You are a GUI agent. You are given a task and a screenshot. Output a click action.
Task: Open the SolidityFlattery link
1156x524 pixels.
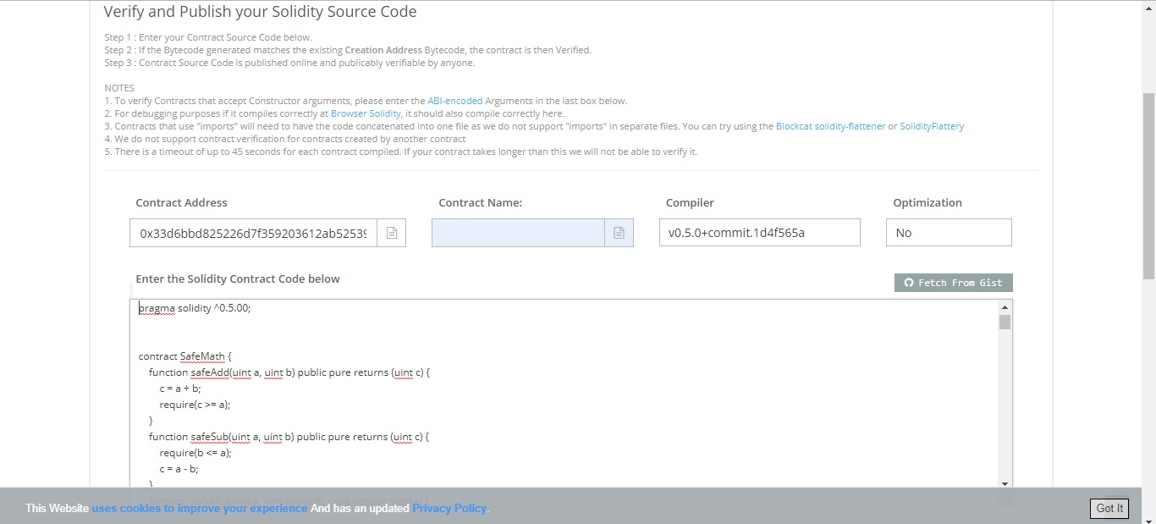pos(931,126)
